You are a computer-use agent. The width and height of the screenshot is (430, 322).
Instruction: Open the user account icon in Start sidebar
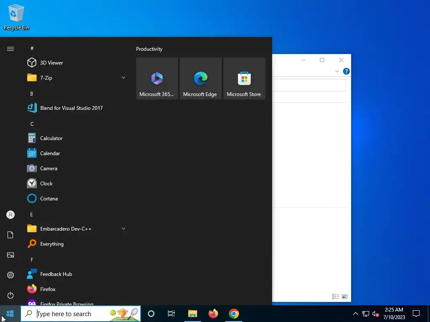tap(10, 215)
